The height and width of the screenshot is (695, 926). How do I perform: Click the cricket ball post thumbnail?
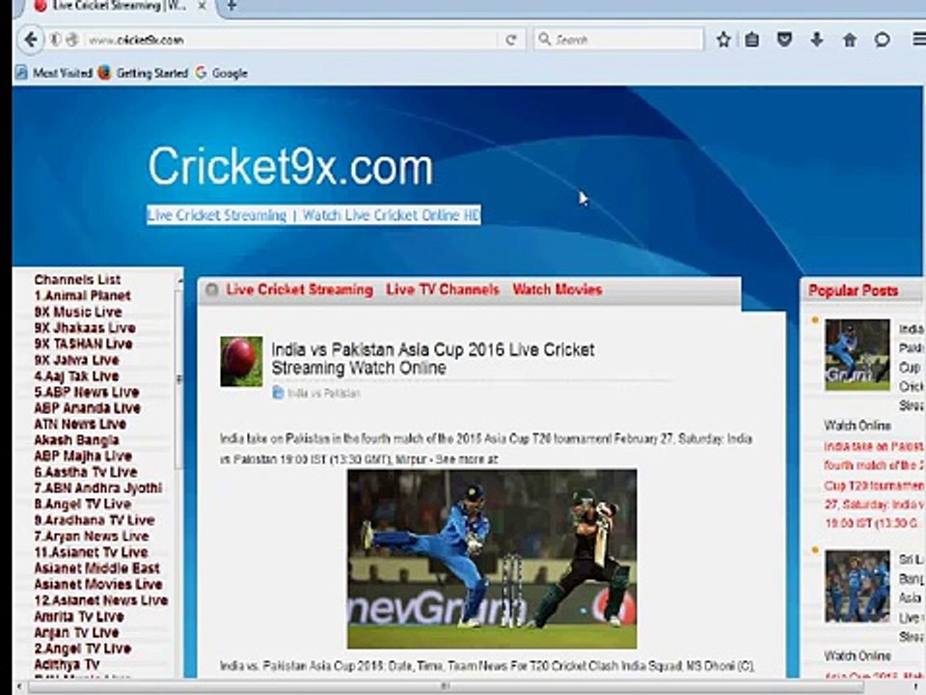pyautogui.click(x=241, y=362)
